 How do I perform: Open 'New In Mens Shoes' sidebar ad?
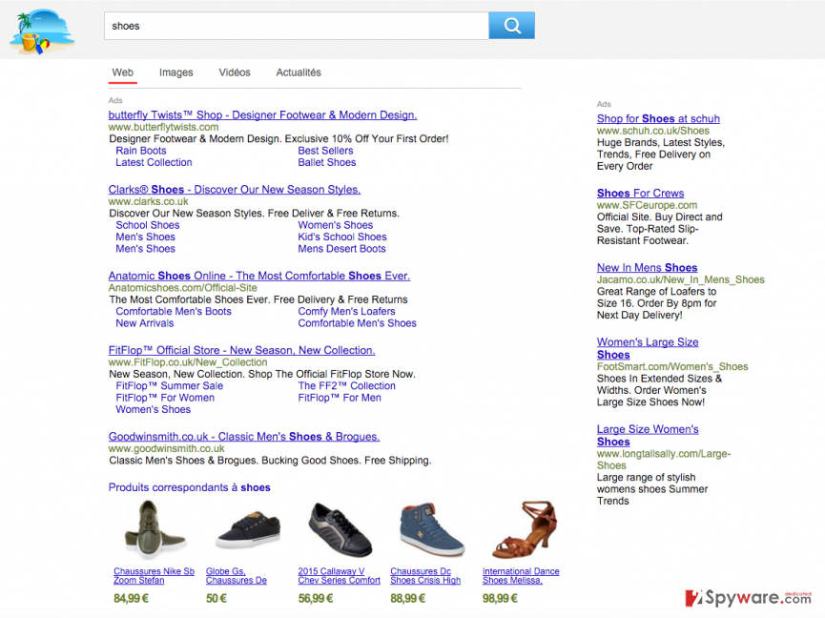click(647, 268)
